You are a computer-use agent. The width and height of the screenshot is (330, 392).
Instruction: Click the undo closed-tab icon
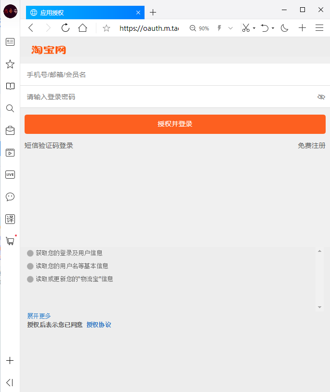pos(264,28)
